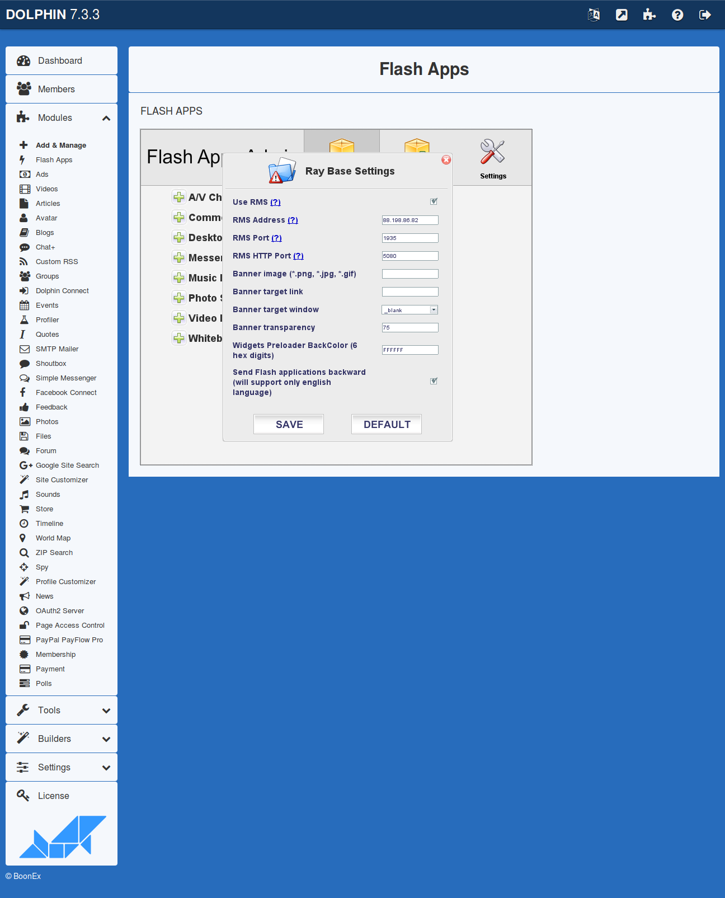The image size is (725, 898).
Task: Focus the Banner target link input field
Action: coord(410,292)
